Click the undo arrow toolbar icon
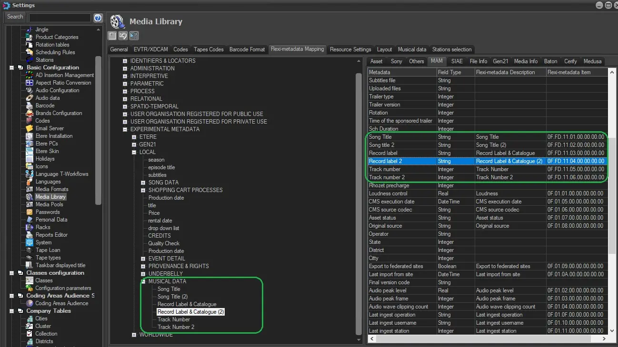 (123, 36)
